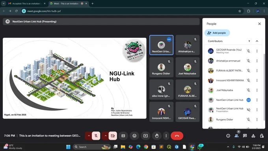Open more actions for GEOSAR Rwanda (You)
Viewport: 268px width, 151px height.
click(257, 51)
